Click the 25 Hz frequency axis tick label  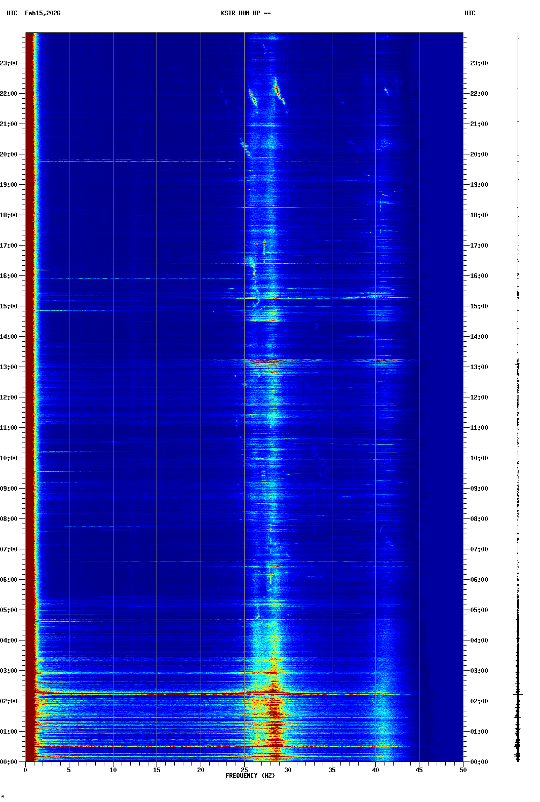pos(244,770)
